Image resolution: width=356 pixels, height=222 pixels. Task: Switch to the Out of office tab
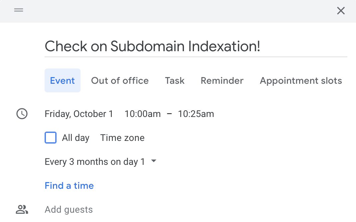[x=120, y=81]
